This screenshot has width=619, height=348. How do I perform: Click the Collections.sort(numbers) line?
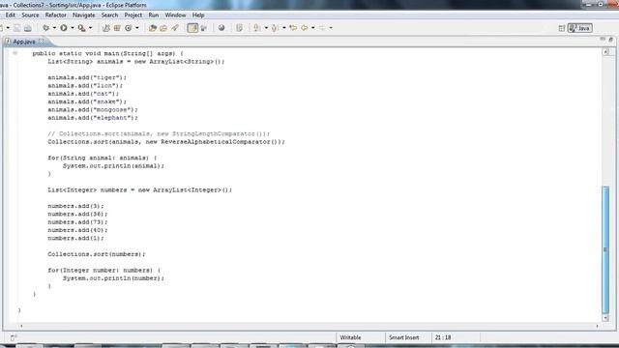tap(97, 254)
